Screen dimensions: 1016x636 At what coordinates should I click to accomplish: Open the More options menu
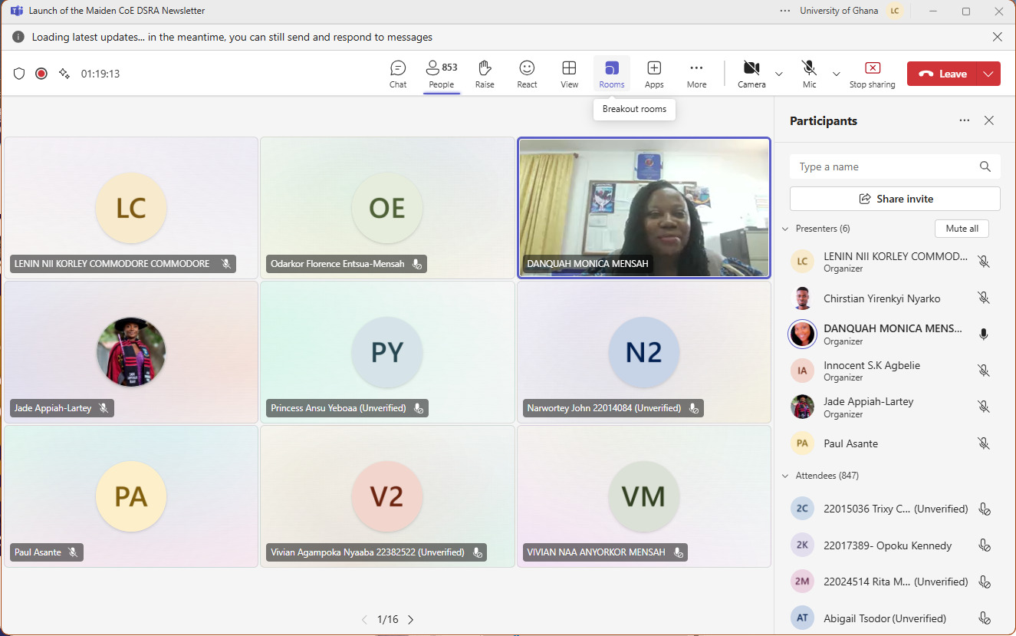coord(696,74)
